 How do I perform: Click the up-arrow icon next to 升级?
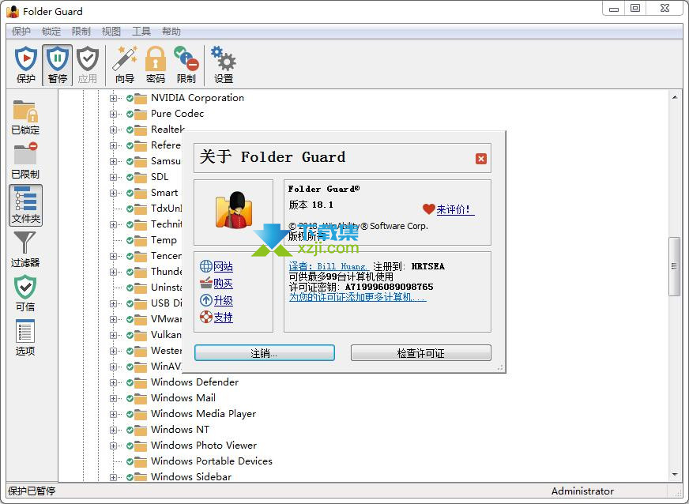(205, 300)
